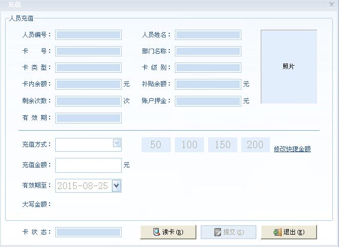Open the 充值方式 dropdown arrow
This screenshot has height=247, width=339.
coord(117,144)
